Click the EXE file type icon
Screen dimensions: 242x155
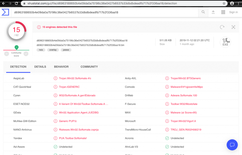(225, 42)
